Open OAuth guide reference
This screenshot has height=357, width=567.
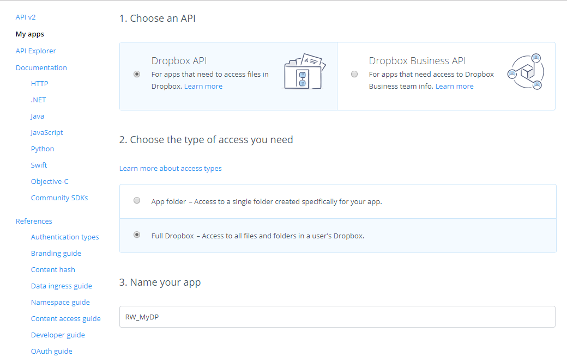(51, 351)
